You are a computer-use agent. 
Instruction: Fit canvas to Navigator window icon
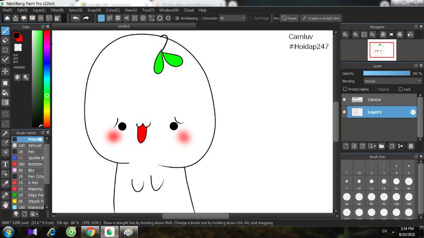click(x=364, y=35)
